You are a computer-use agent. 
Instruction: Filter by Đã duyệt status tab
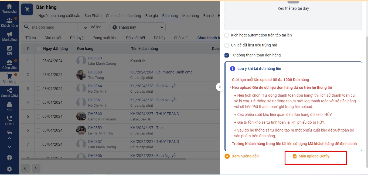pos(77,38)
